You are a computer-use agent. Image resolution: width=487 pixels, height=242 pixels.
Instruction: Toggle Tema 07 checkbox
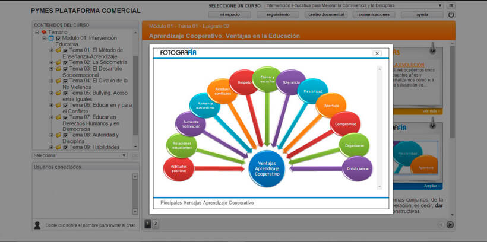tap(65, 117)
